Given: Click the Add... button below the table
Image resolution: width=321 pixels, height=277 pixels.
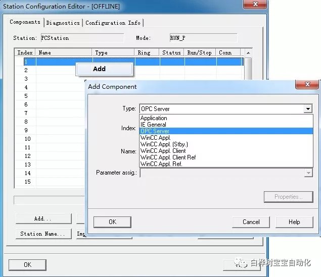Looking at the screenshot, I should pos(43,218).
